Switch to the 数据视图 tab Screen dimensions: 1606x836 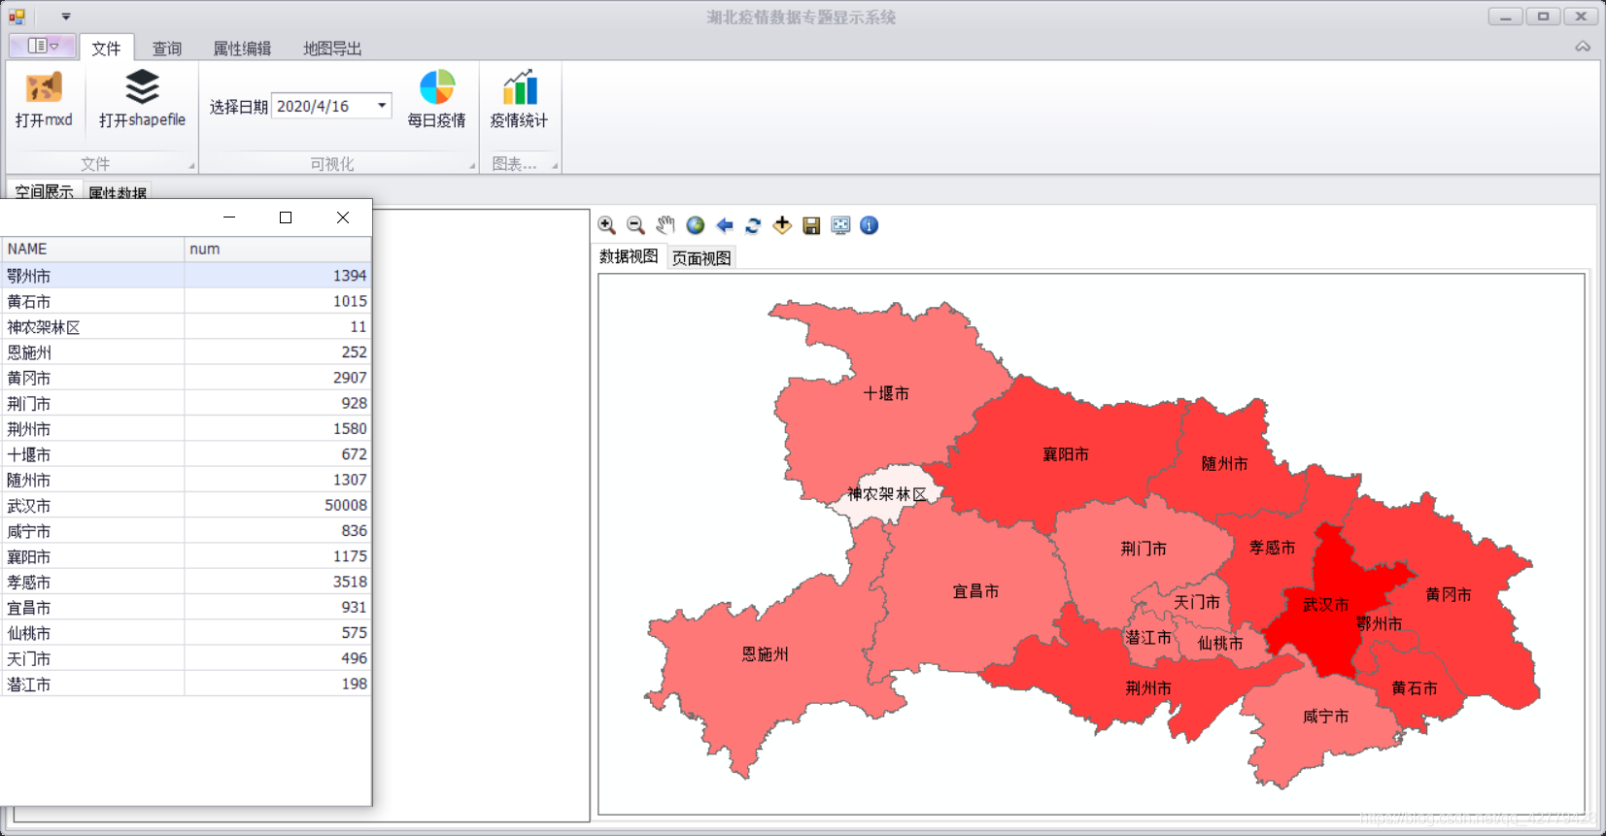[629, 256]
